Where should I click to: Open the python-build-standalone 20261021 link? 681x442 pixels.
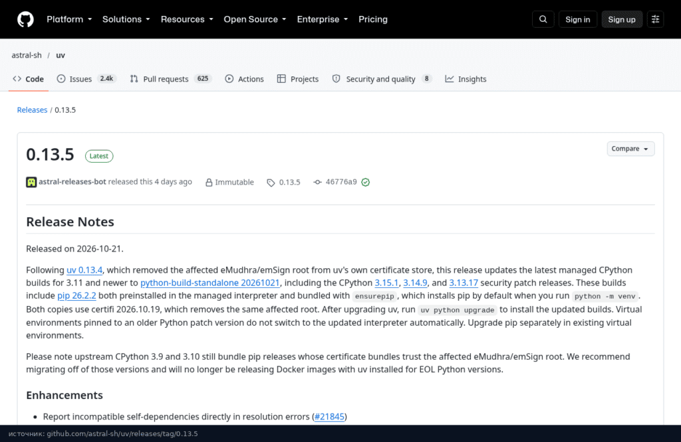coord(209,283)
